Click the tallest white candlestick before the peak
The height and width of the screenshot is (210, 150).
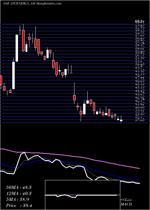(14, 75)
